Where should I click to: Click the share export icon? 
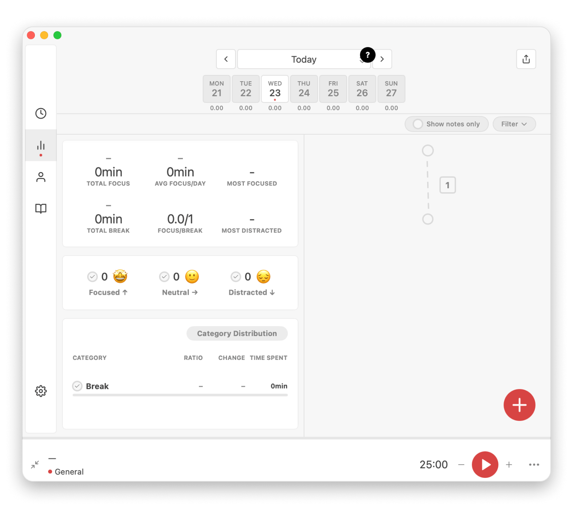click(x=526, y=59)
